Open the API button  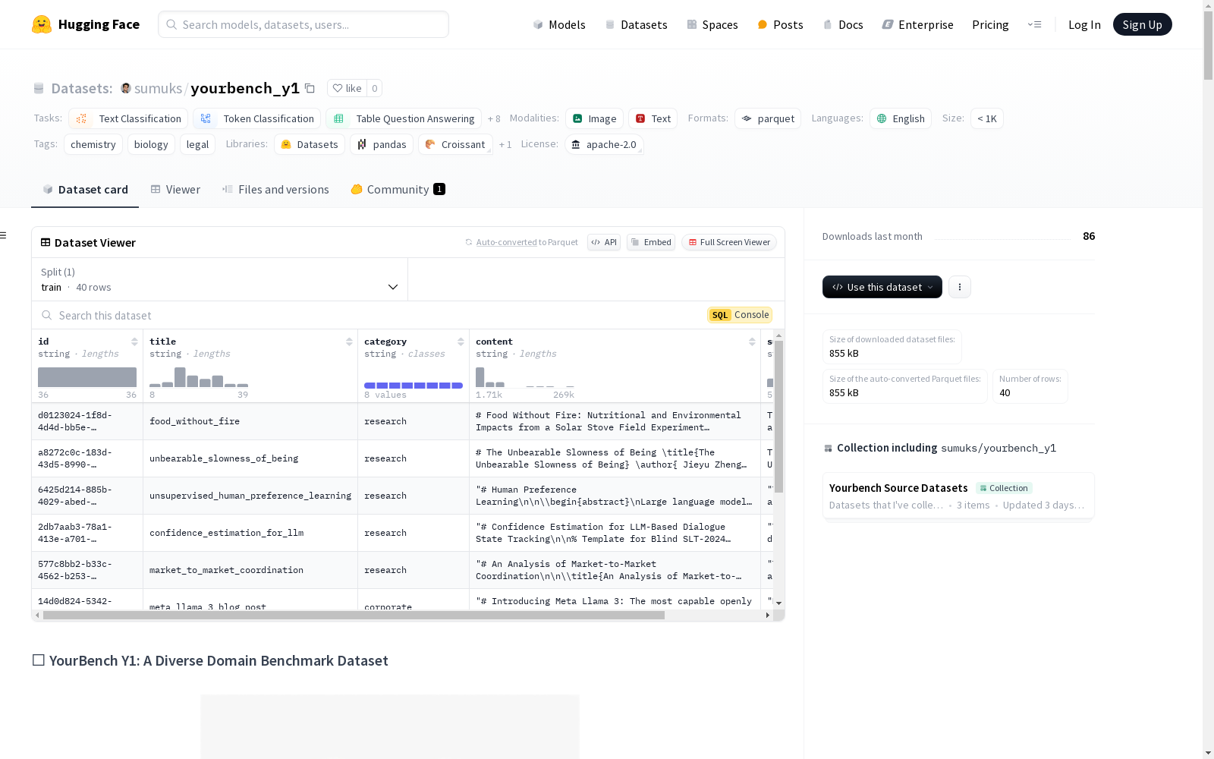(604, 242)
